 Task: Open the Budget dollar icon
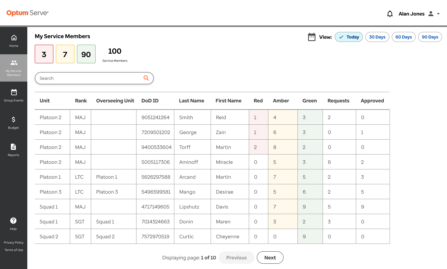pos(13,119)
